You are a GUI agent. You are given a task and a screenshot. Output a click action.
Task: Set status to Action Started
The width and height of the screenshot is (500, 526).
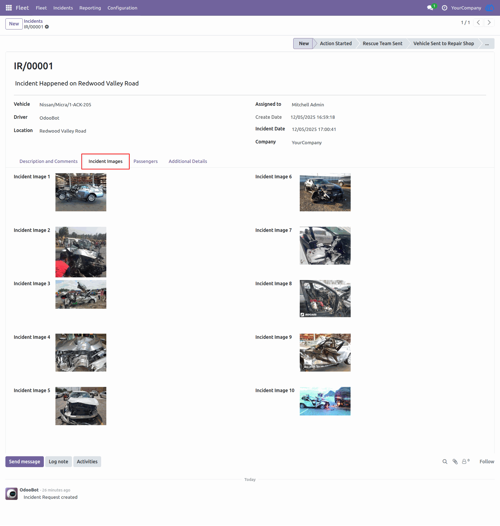coord(336,44)
